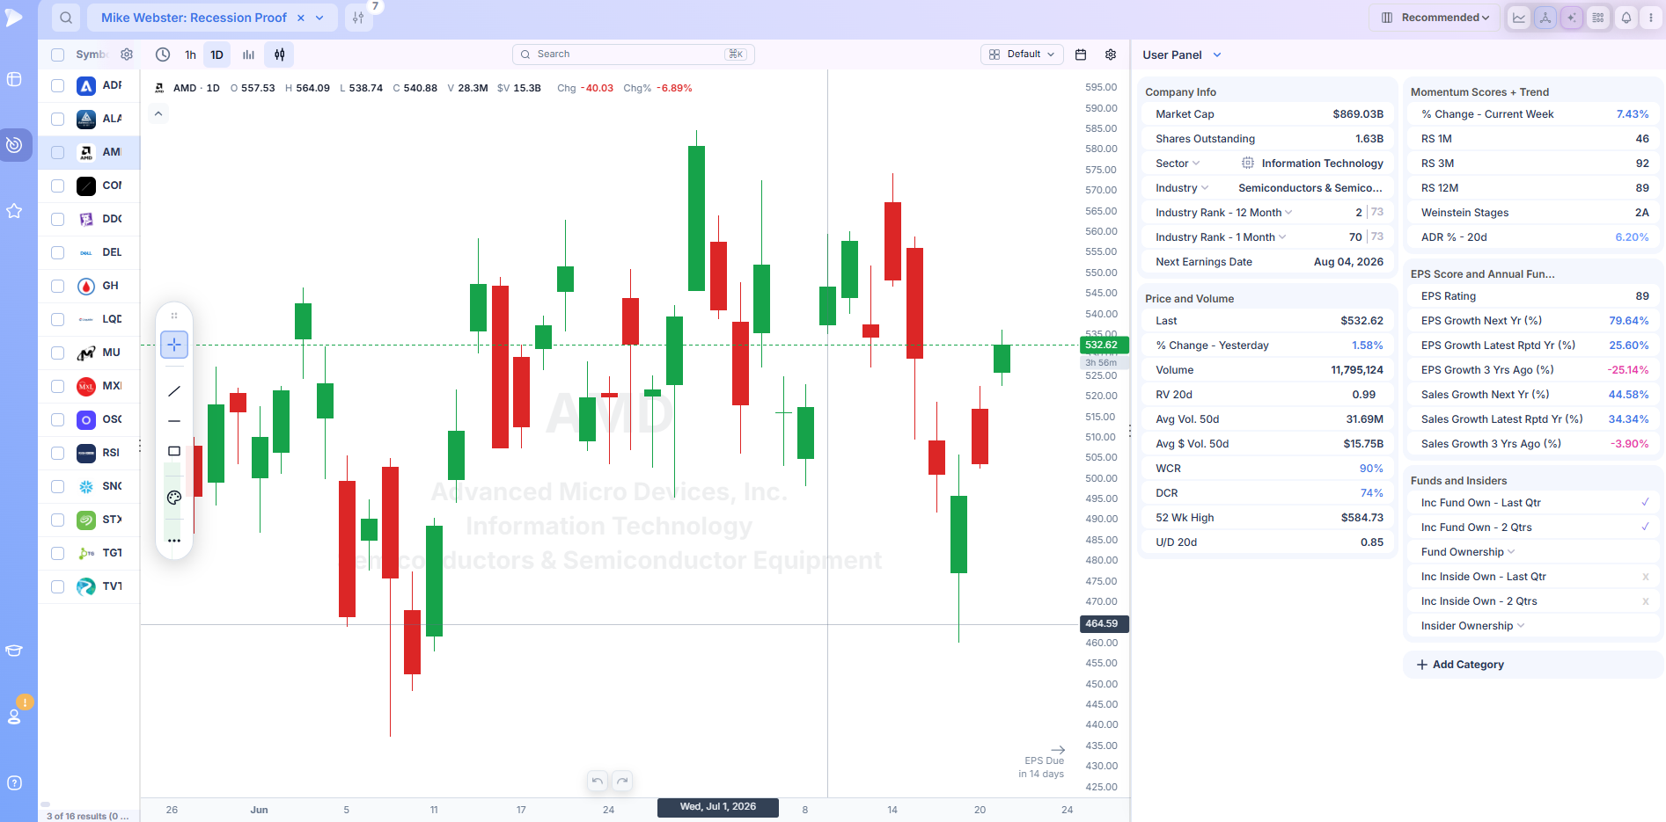
Task: Redo the last chart action
Action: pos(622,781)
